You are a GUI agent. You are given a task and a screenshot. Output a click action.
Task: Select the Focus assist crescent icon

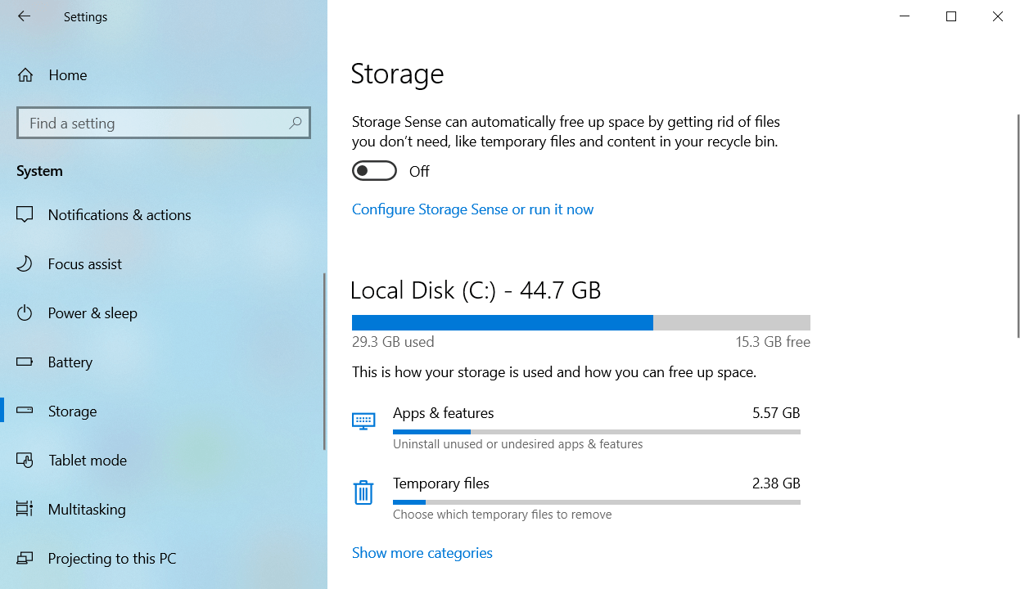pos(25,263)
